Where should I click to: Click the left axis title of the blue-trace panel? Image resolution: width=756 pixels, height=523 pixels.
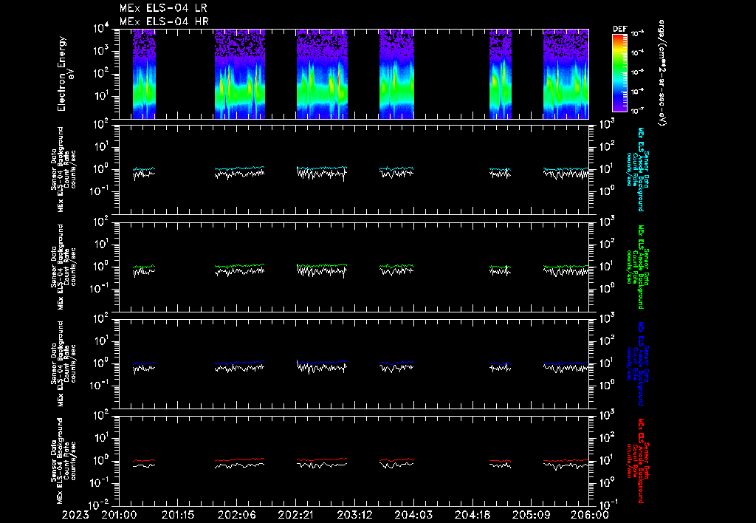coord(63,363)
